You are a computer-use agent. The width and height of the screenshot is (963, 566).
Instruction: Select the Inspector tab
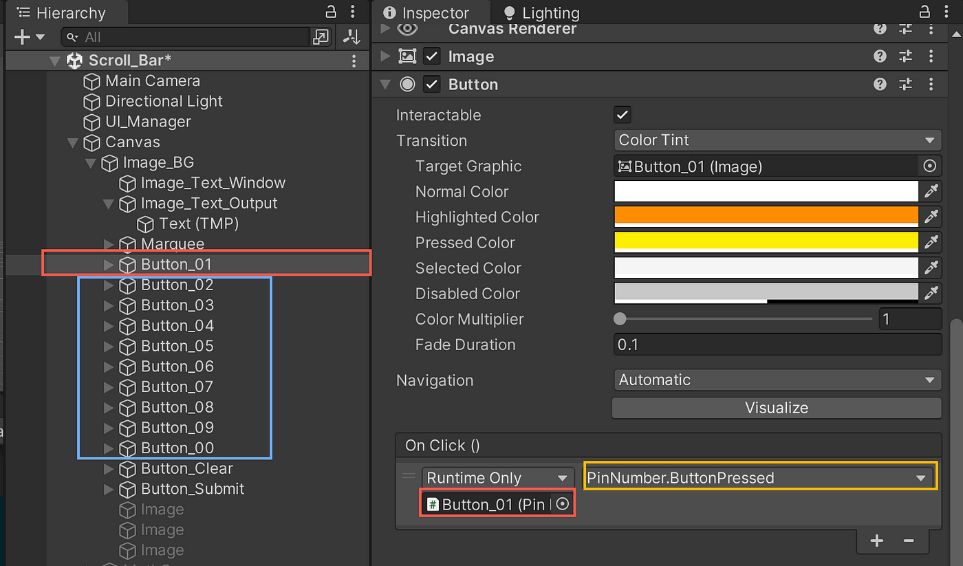click(x=427, y=13)
